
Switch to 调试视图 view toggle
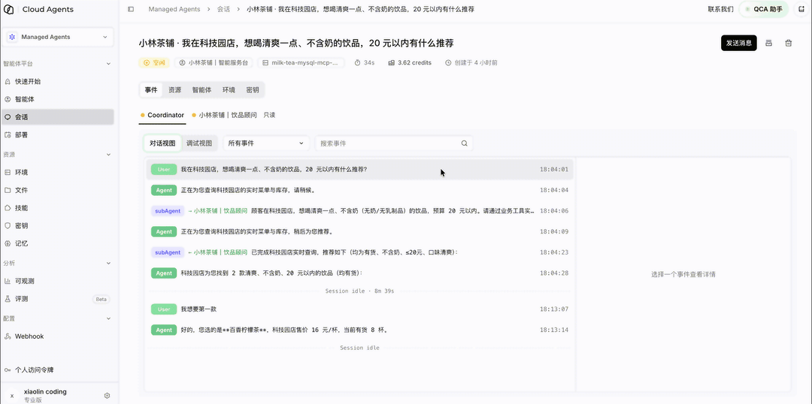(199, 143)
